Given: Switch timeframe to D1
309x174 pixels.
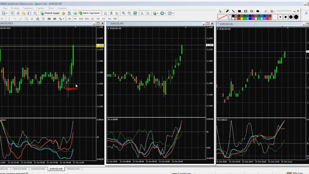Looking at the screenshot, I should click(104, 19).
